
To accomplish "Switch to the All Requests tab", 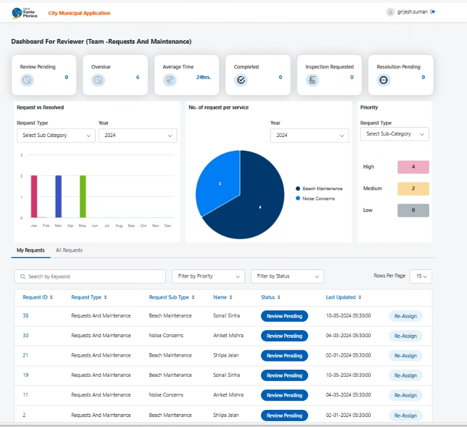I will pyautogui.click(x=69, y=250).
